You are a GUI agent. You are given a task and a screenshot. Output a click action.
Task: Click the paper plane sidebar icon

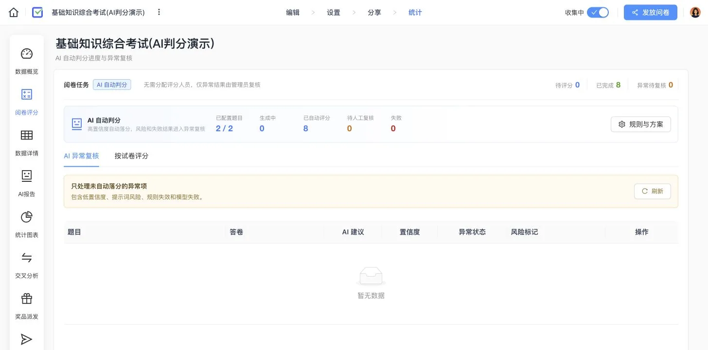(x=27, y=339)
